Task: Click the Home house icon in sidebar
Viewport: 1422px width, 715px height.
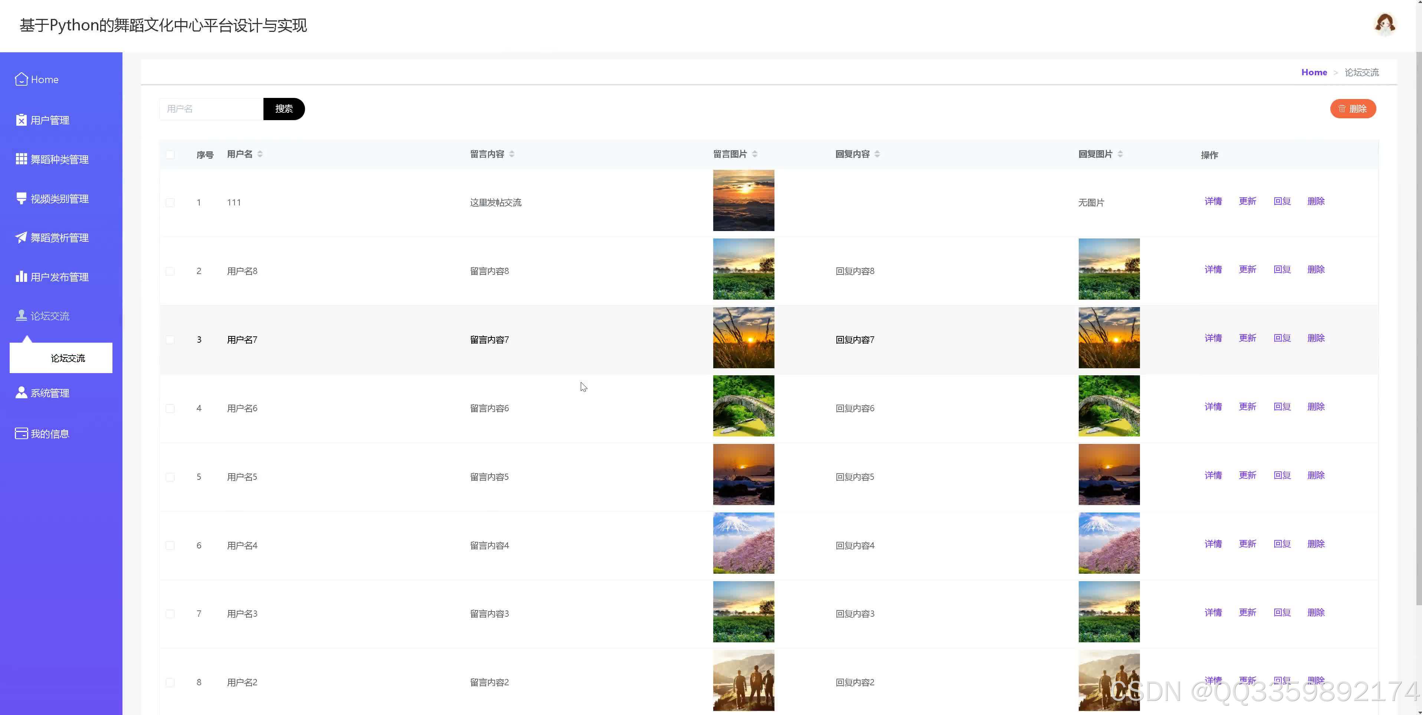Action: pos(21,79)
